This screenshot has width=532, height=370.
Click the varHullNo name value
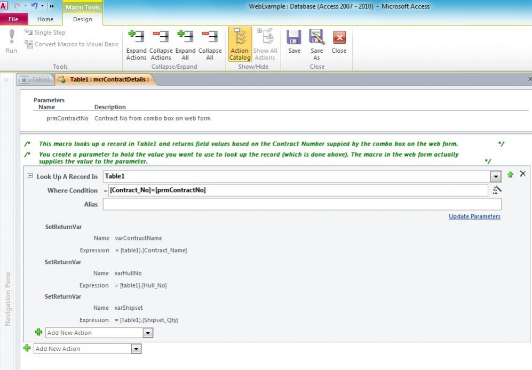(128, 273)
